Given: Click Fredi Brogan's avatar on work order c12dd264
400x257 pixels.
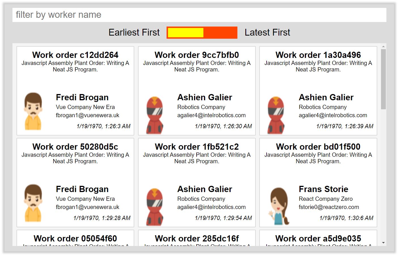Looking at the screenshot, I should tap(33, 111).
